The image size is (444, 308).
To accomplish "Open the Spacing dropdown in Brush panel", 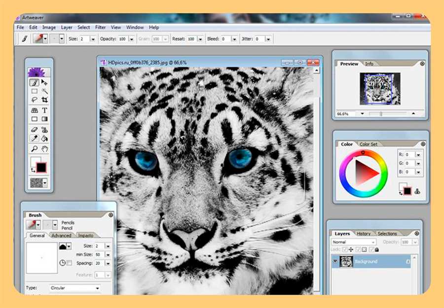I will (x=108, y=263).
